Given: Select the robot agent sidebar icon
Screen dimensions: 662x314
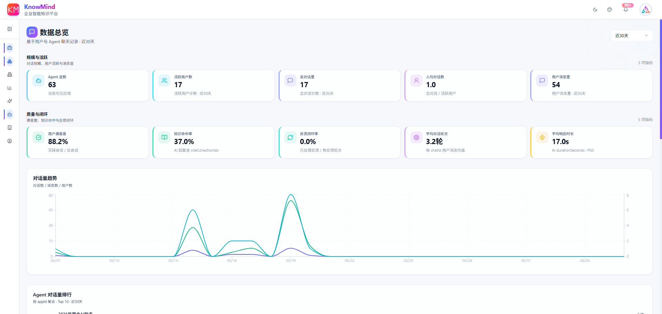Looking at the screenshot, I should point(10,114).
